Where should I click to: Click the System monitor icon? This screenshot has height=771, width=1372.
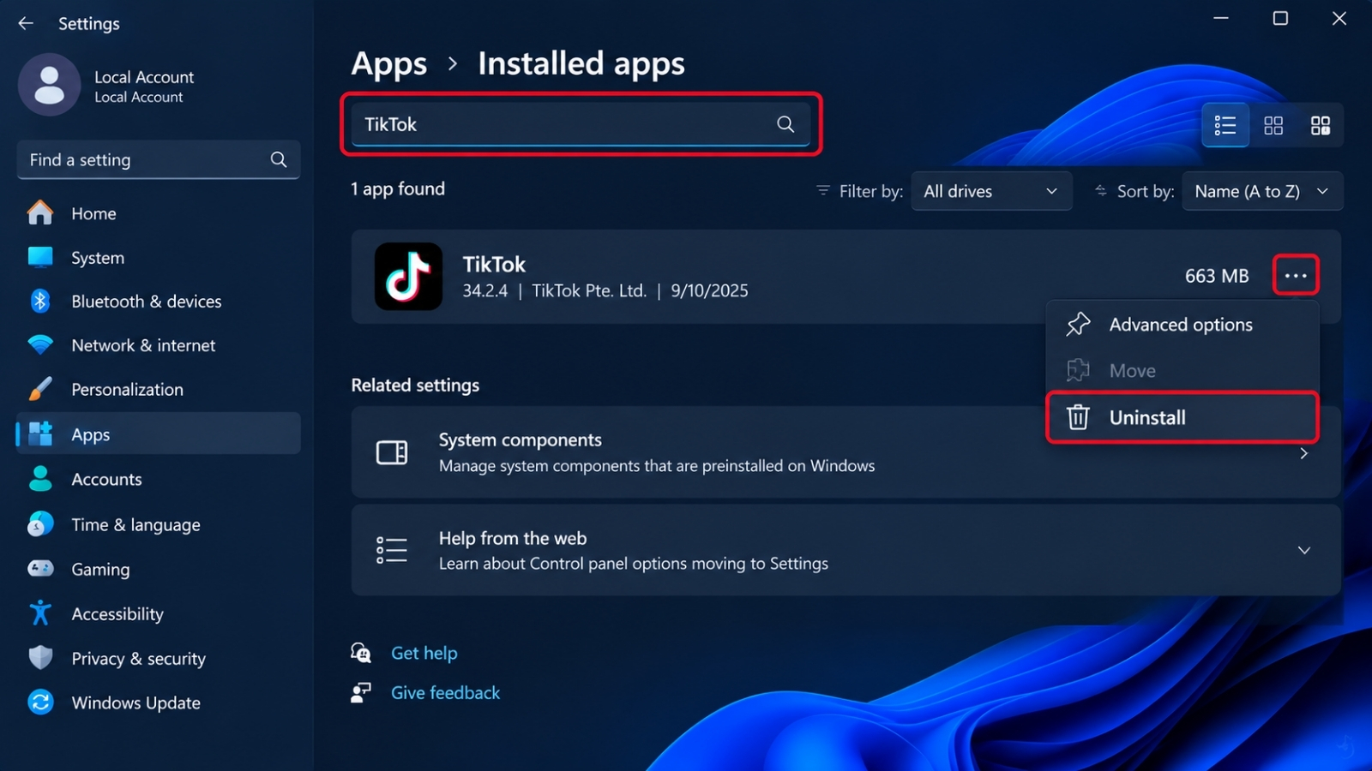(40, 257)
